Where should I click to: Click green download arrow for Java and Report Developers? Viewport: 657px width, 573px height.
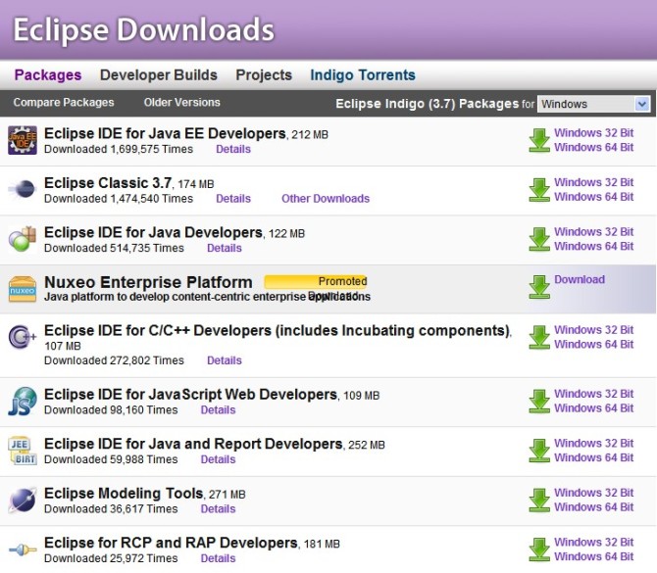pyautogui.click(x=539, y=451)
